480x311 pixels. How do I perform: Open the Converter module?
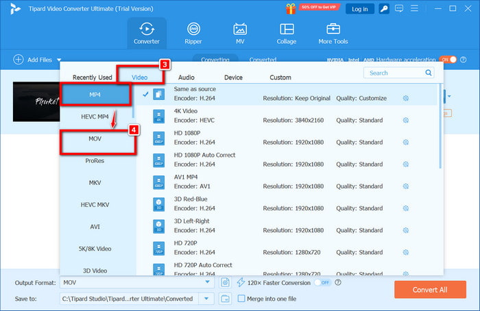point(147,34)
